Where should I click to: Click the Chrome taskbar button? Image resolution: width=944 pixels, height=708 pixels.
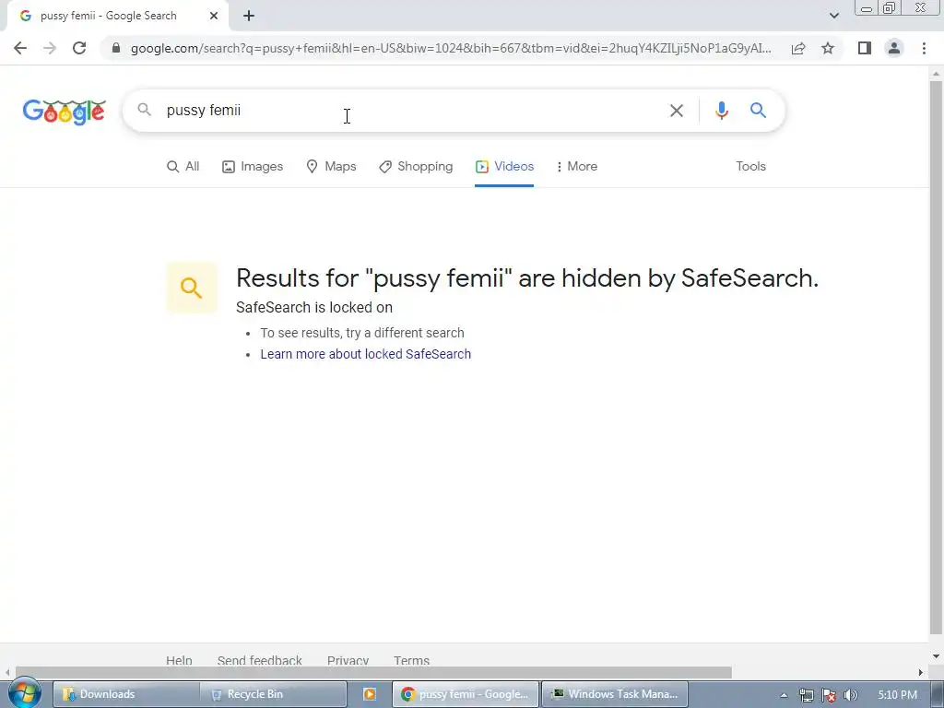pyautogui.click(x=466, y=694)
